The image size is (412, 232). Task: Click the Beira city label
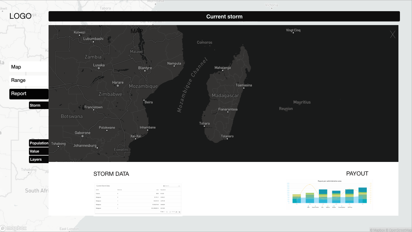pyautogui.click(x=149, y=102)
